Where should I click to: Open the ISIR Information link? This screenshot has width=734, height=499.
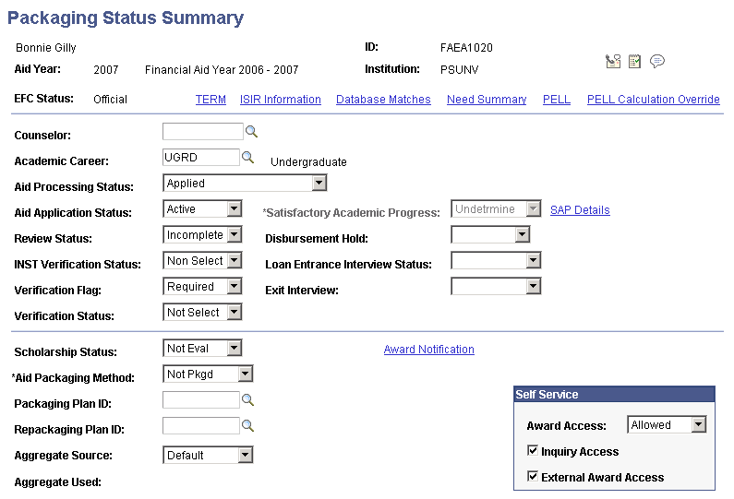pos(281,99)
